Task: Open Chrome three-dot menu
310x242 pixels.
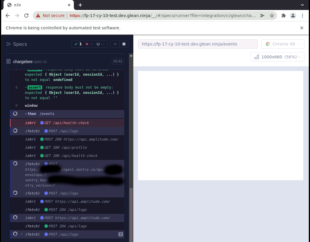Action: coord(302,16)
